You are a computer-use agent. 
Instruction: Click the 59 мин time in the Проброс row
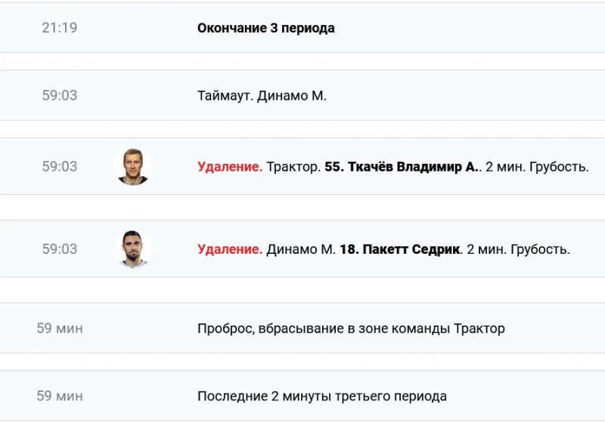[60, 329]
